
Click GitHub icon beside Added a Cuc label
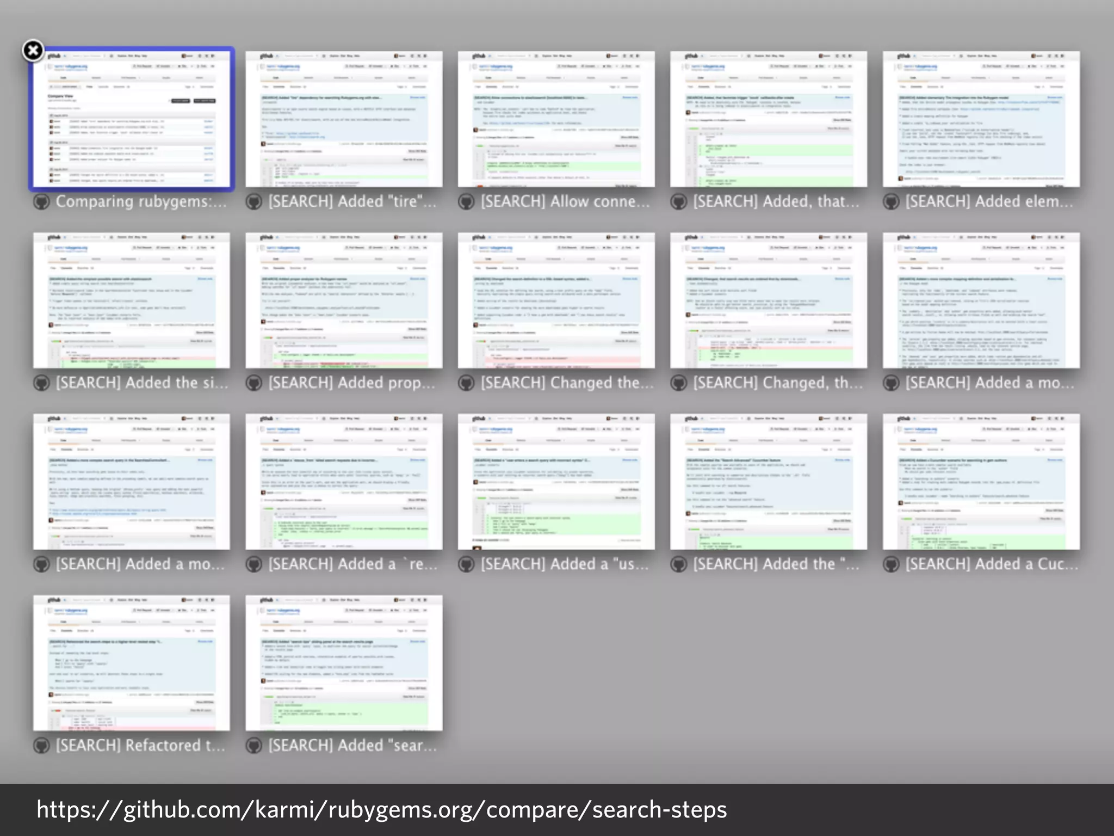click(891, 564)
